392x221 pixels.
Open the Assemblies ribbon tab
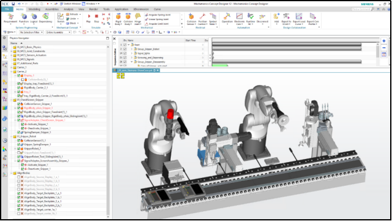coord(52,9)
